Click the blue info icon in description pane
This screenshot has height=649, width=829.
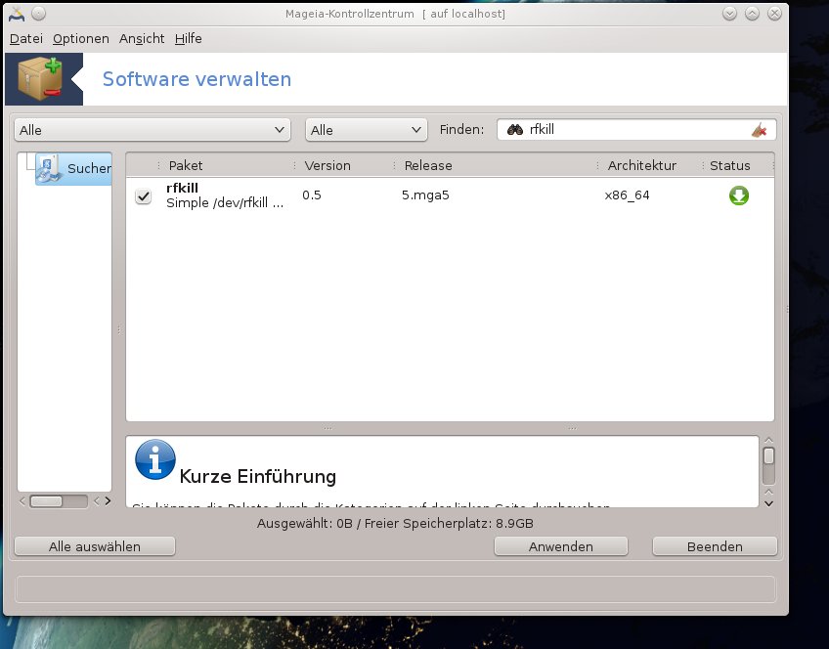(x=155, y=459)
